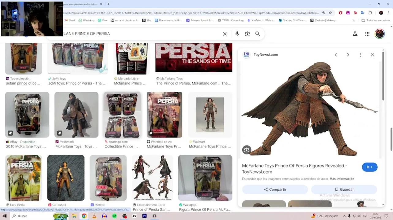Open CapCut from the taskbar
393x220 pixels.
[134, 216]
